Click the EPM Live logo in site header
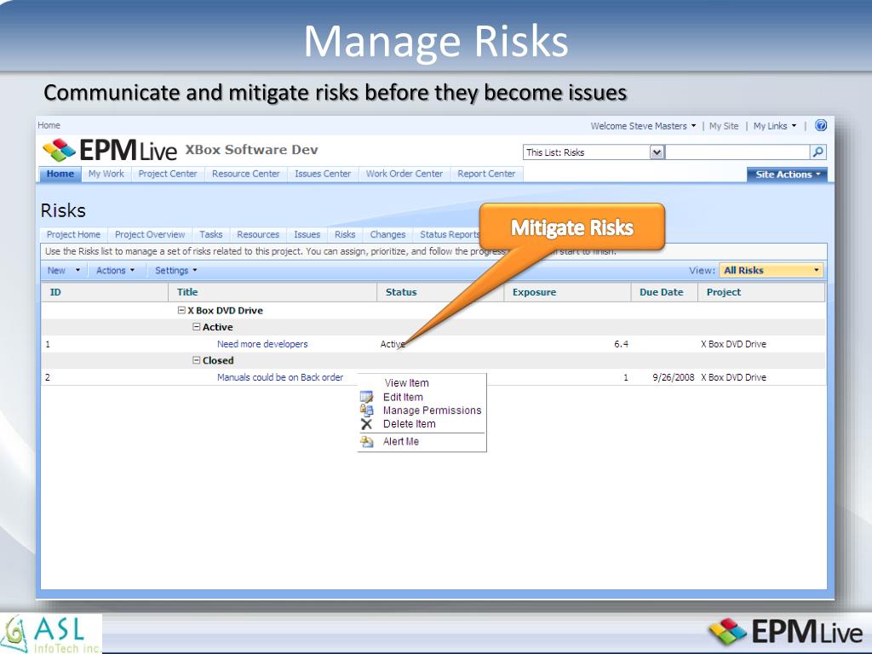 [x=110, y=150]
